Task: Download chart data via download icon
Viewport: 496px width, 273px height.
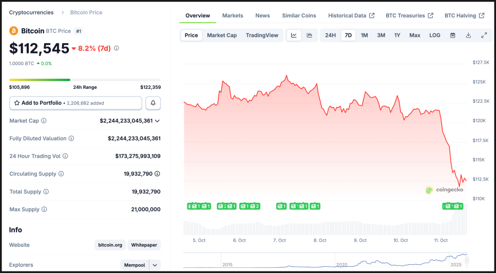Action: (x=468, y=35)
